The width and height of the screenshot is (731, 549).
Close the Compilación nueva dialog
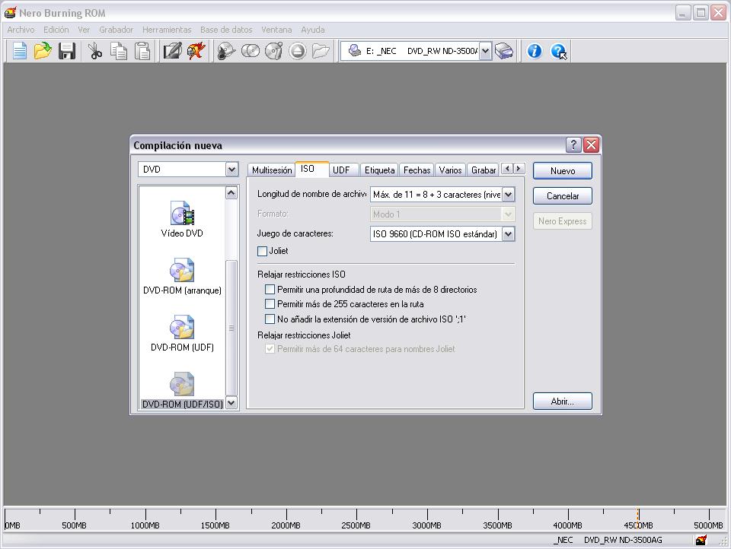tap(591, 144)
